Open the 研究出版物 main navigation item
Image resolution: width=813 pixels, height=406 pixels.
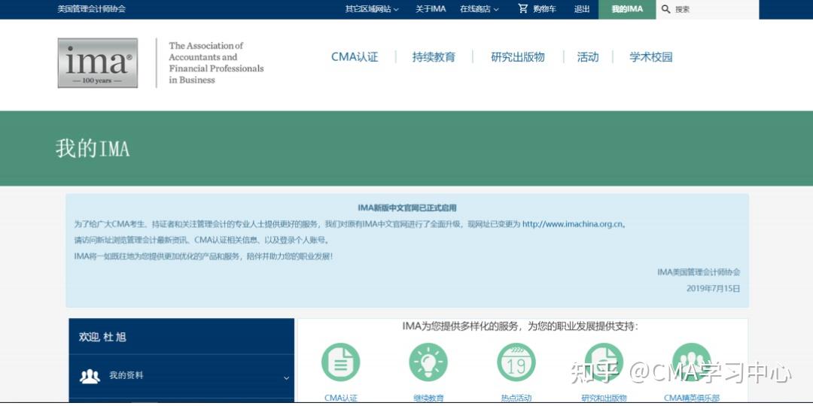(x=517, y=57)
